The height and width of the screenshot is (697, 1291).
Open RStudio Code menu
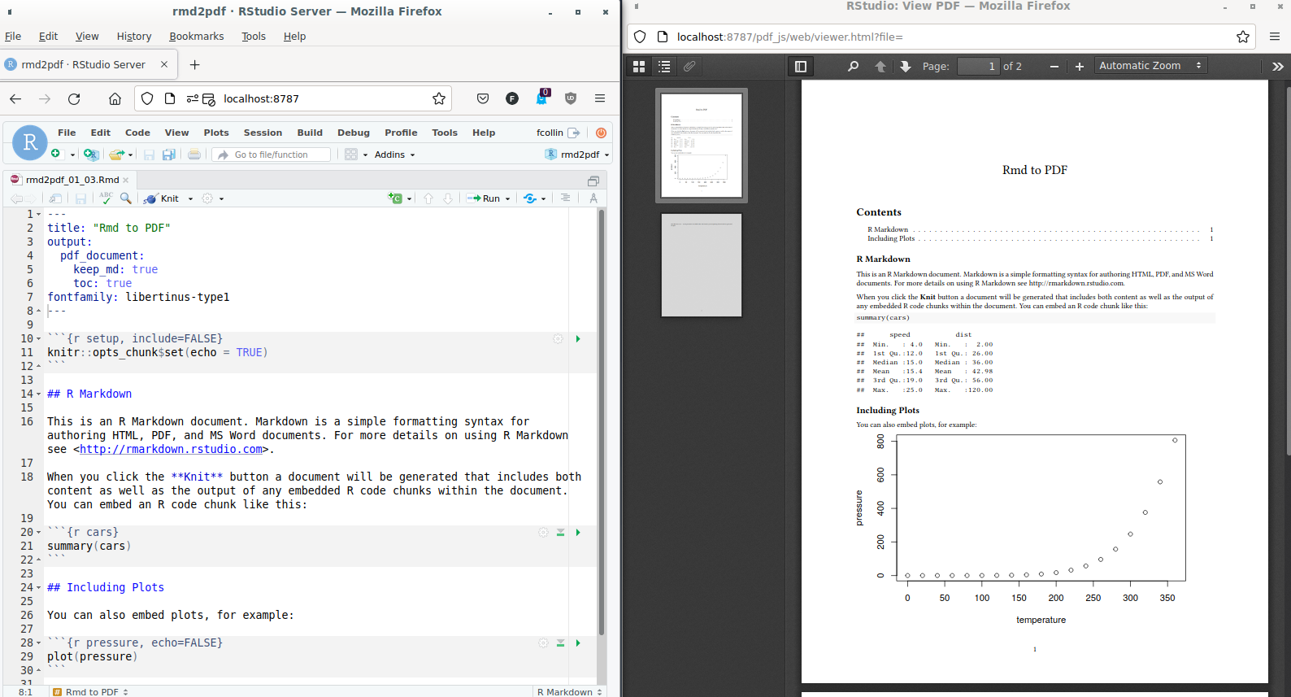tap(137, 133)
